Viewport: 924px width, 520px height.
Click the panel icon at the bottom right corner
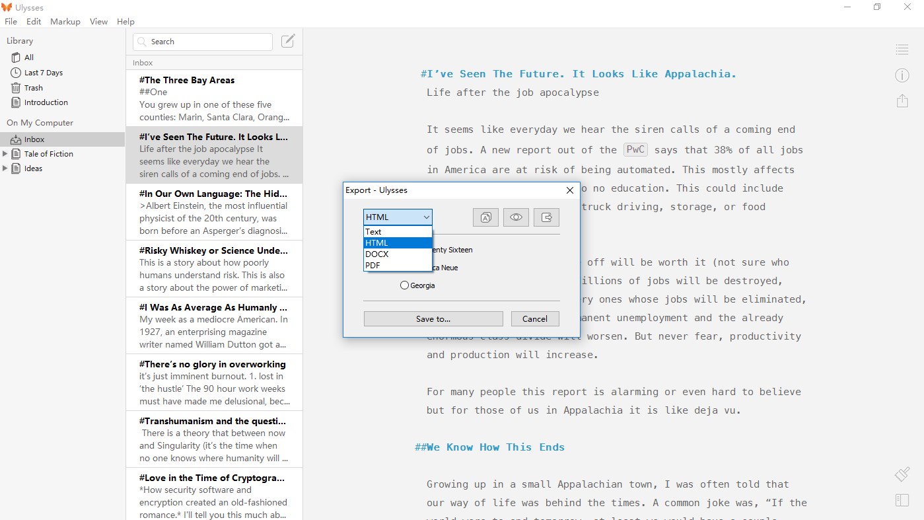pos(902,500)
